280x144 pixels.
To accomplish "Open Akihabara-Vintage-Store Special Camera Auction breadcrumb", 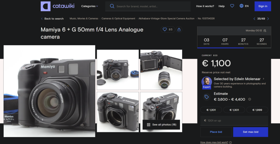I will tap(167, 19).
